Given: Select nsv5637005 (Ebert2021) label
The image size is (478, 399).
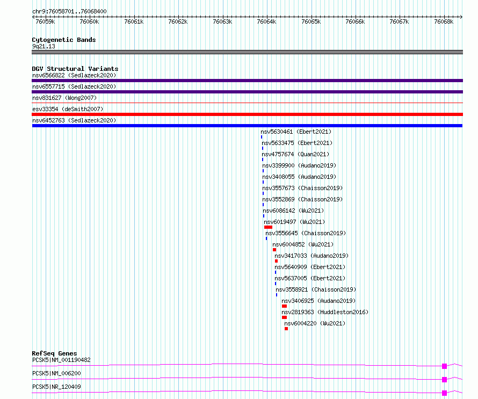Looking at the screenshot, I should tap(310, 278).
